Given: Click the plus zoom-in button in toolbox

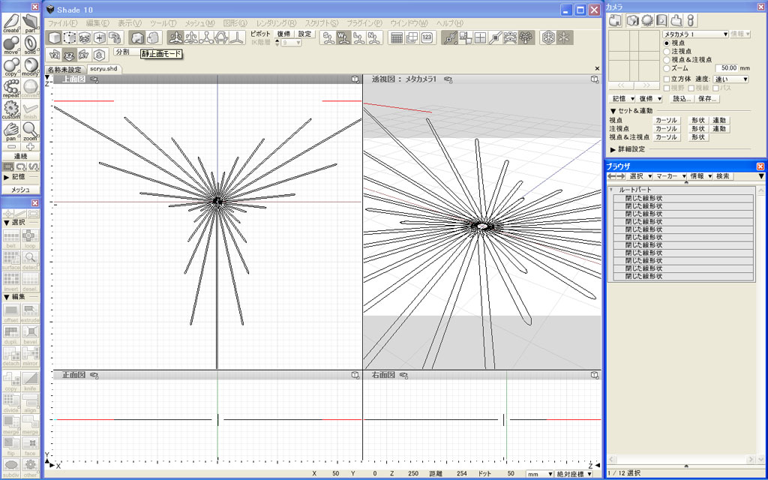Looking at the screenshot, I should tap(30, 146).
